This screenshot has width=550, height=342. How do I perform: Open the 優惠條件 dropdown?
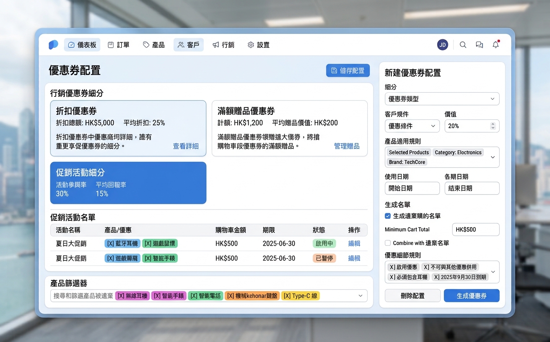412,126
